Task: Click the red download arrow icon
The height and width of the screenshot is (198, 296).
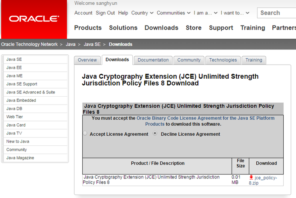Action: click(x=251, y=177)
